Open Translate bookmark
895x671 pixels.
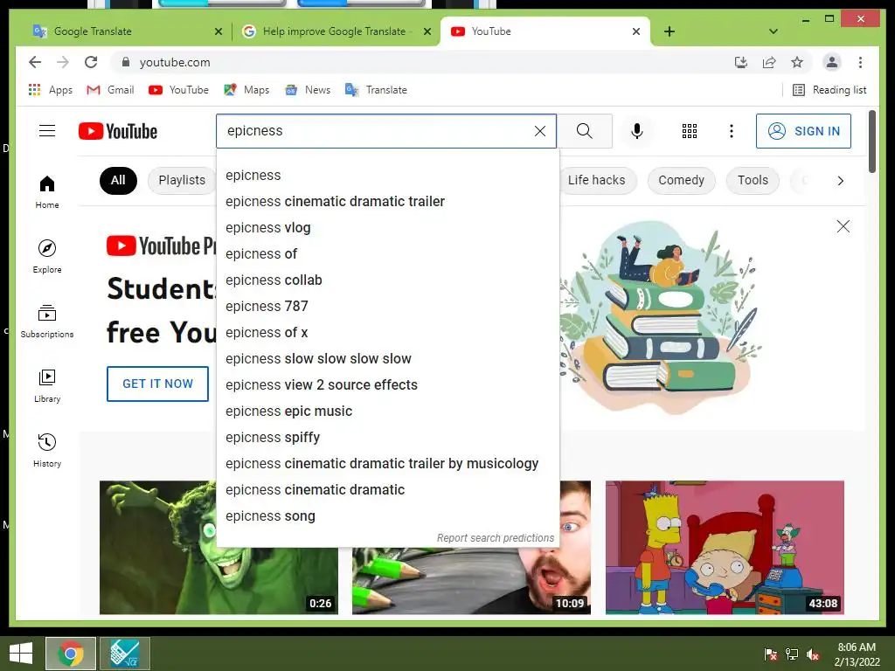coord(376,90)
